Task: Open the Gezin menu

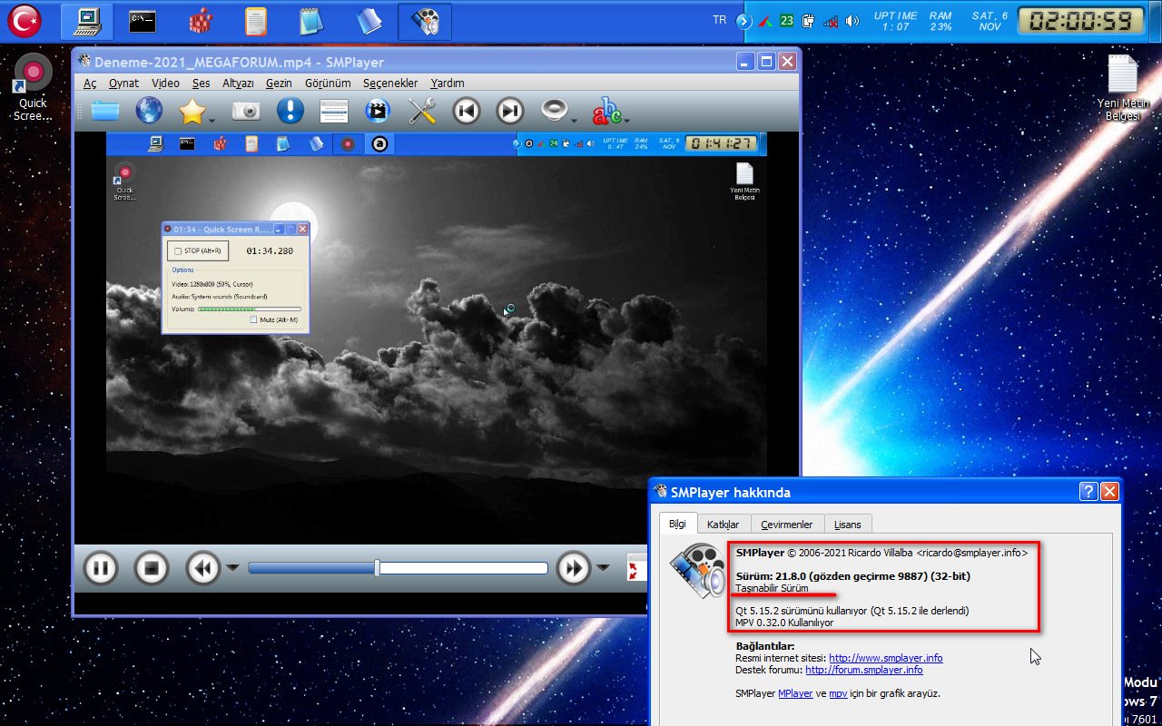Action: tap(279, 83)
